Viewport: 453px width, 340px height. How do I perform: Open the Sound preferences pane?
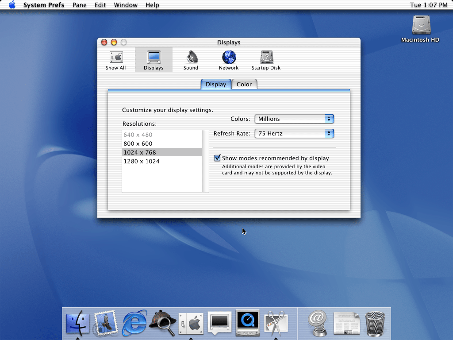point(191,60)
